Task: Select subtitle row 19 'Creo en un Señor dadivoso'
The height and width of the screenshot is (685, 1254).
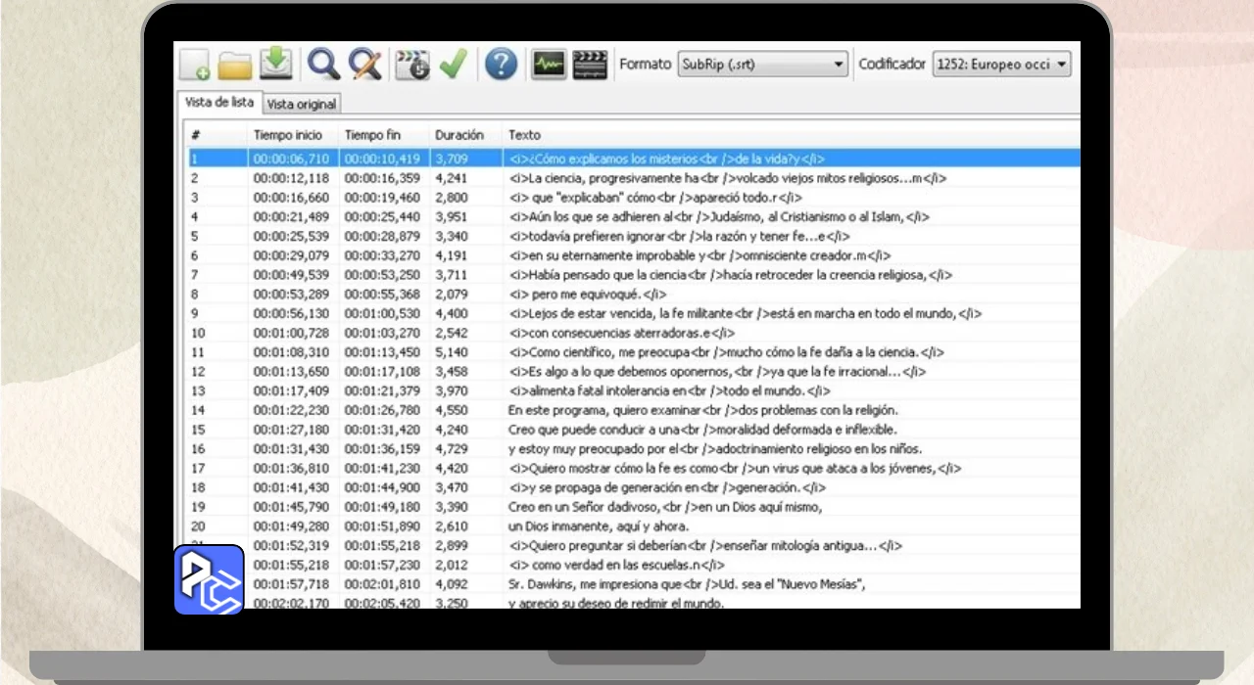Action: coord(664,507)
